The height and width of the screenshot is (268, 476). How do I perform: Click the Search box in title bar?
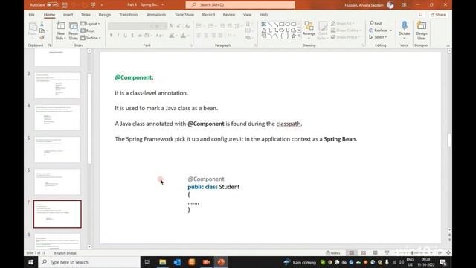240,5
